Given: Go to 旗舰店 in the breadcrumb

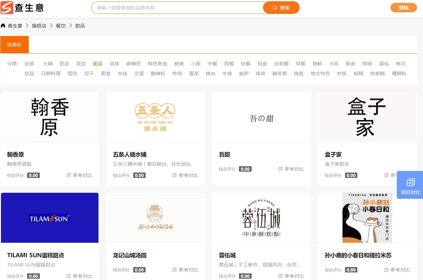Looking at the screenshot, I should pos(39,26).
